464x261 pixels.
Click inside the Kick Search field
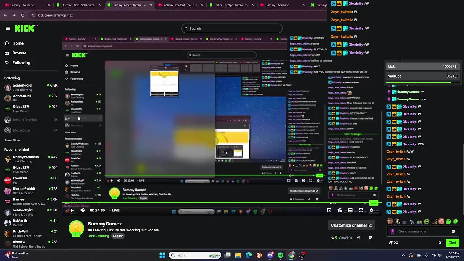pyautogui.click(x=232, y=28)
